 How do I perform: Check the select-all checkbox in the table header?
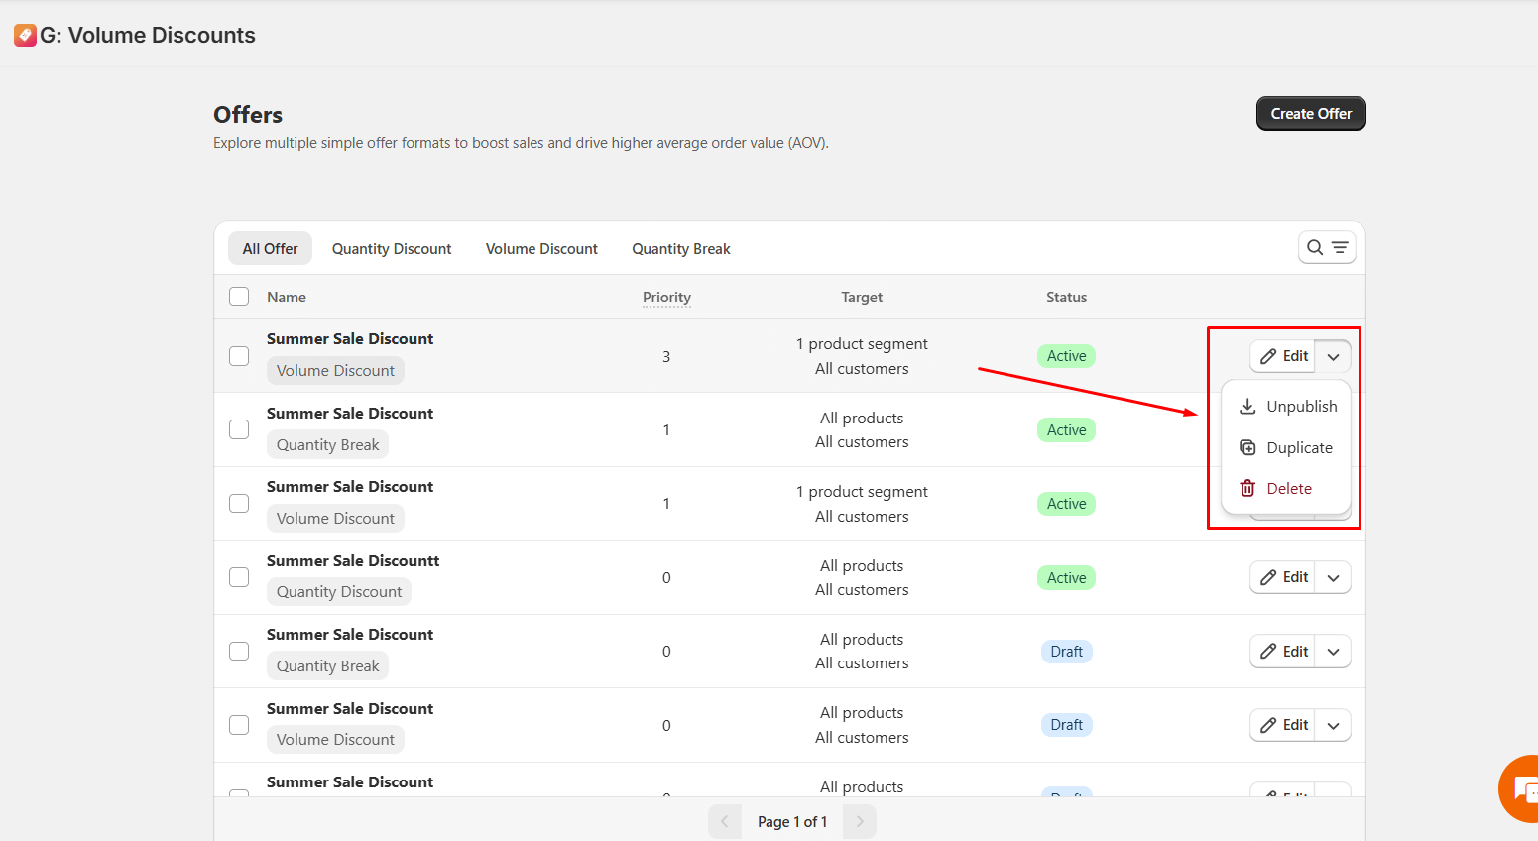coord(238,297)
